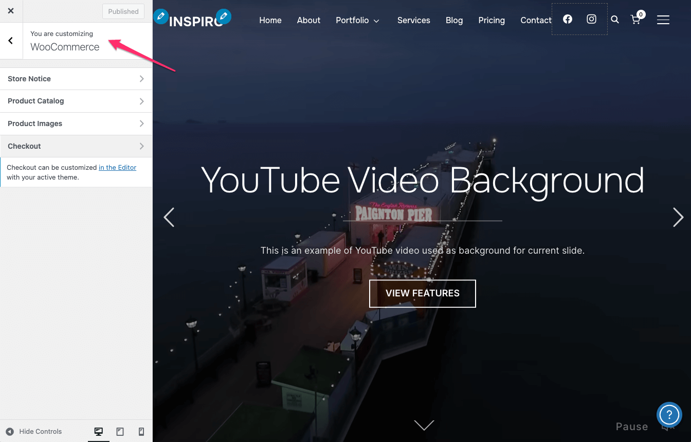Follow the "in the Editor" link
691x442 pixels.
(x=117, y=167)
